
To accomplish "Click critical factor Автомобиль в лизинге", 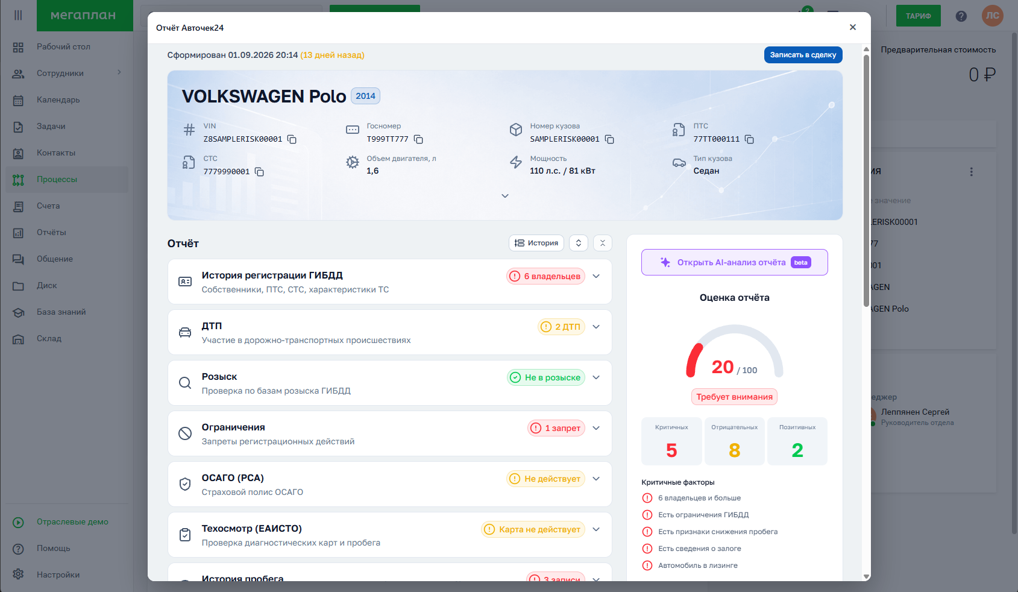I will (698, 565).
